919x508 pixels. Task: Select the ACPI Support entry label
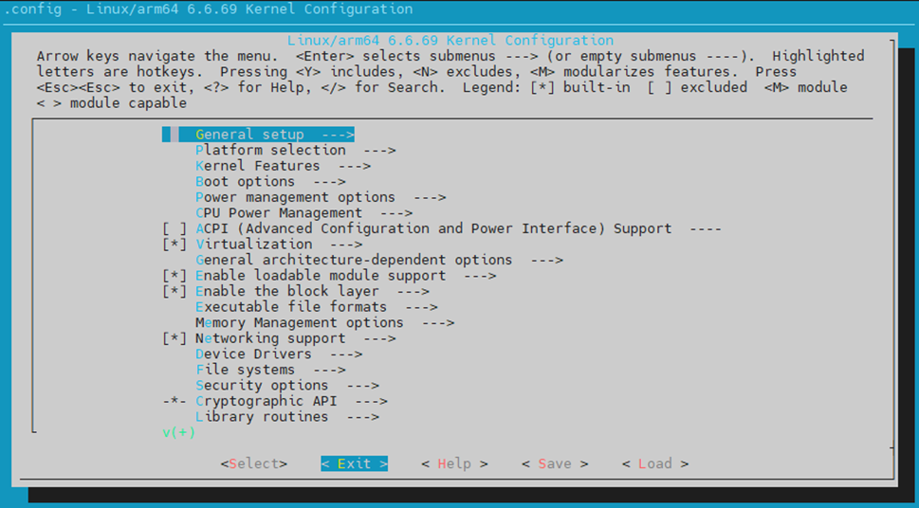[433, 228]
